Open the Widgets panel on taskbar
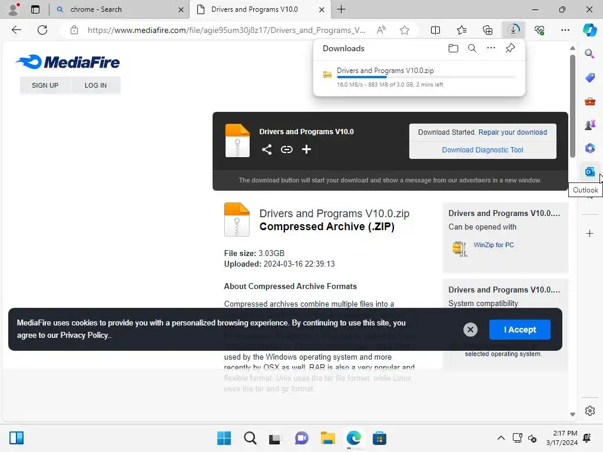This screenshot has height=452, width=603. (16, 438)
